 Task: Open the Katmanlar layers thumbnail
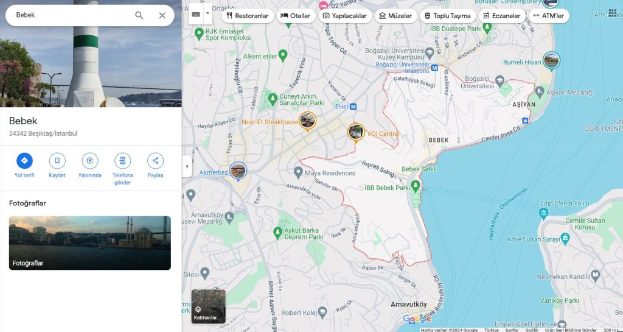tap(209, 306)
